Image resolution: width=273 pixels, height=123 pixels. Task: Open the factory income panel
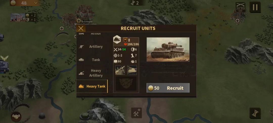pos(23,17)
